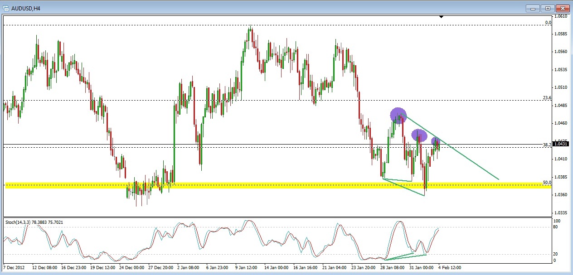573x275 pixels.
Task: Click the 23.6 Fibonacci level label
Action: pyautogui.click(x=547, y=98)
